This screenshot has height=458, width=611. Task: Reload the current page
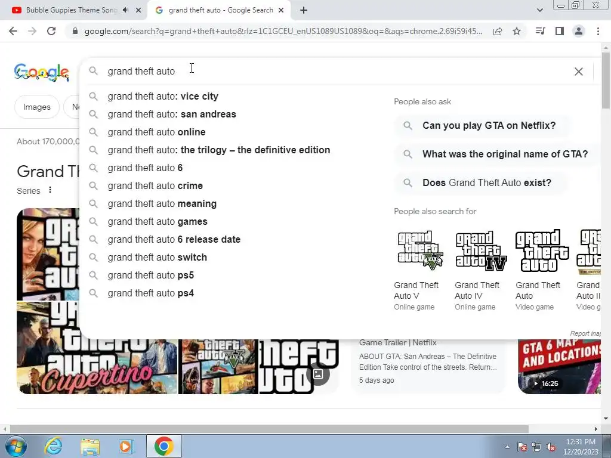51,31
